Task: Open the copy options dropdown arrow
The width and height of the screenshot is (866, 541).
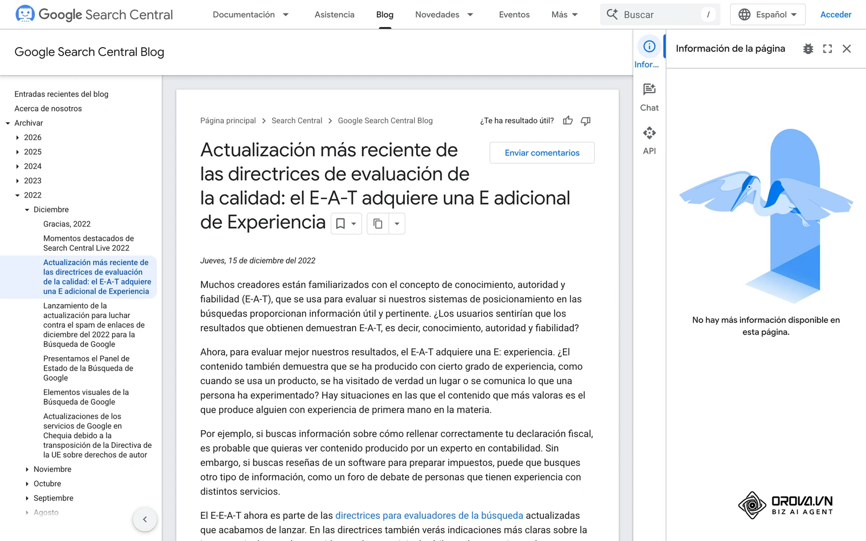Action: click(397, 223)
